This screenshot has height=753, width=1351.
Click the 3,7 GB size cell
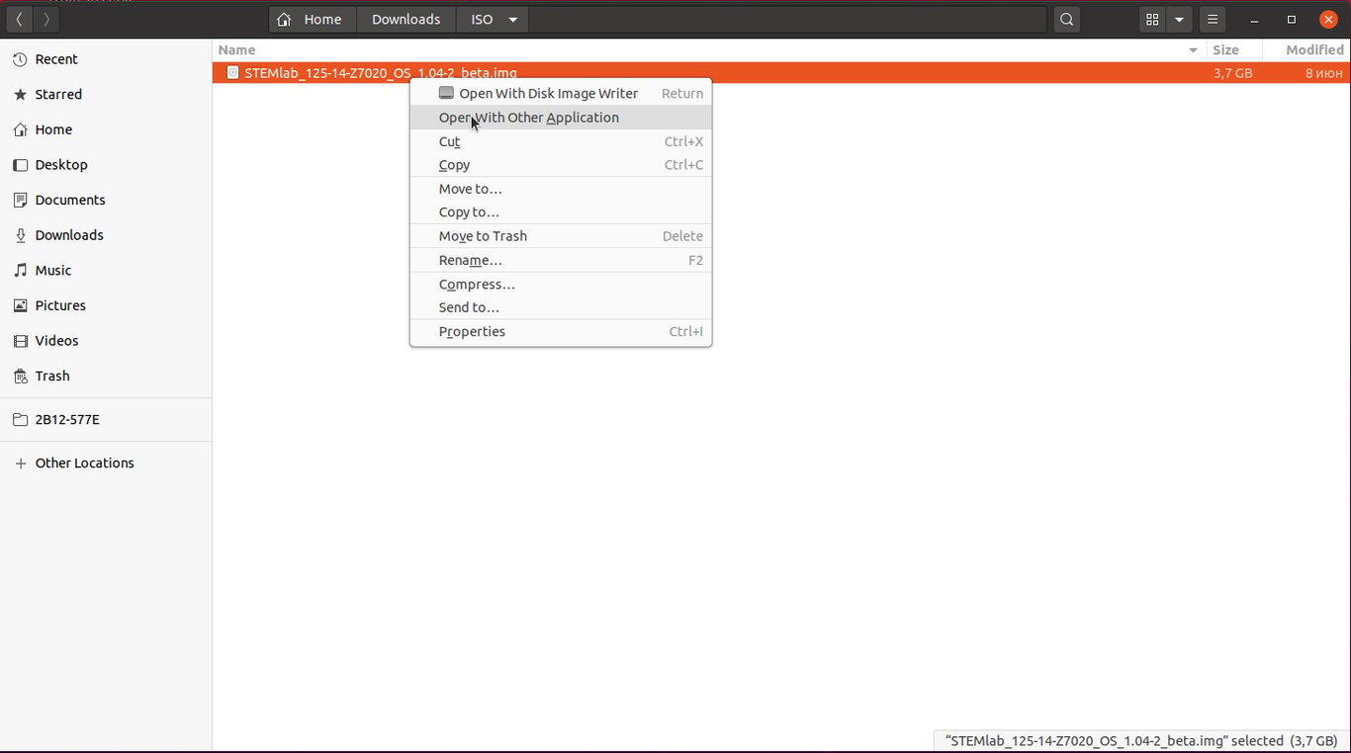pos(1233,73)
